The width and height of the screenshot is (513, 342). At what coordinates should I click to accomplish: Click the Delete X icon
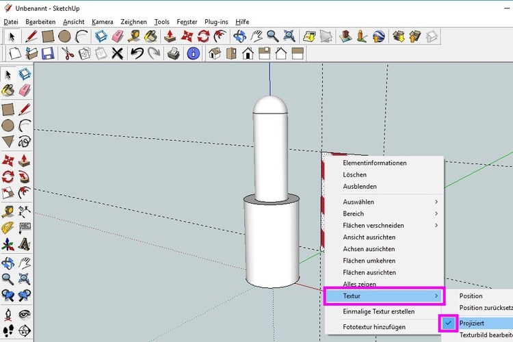117,53
